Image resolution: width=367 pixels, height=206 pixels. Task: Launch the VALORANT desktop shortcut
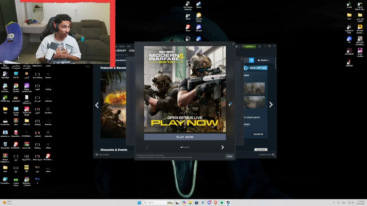click(x=349, y=51)
